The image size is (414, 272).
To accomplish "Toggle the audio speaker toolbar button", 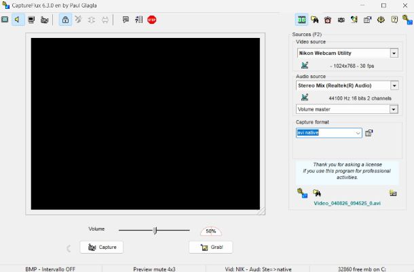I will tap(18, 20).
